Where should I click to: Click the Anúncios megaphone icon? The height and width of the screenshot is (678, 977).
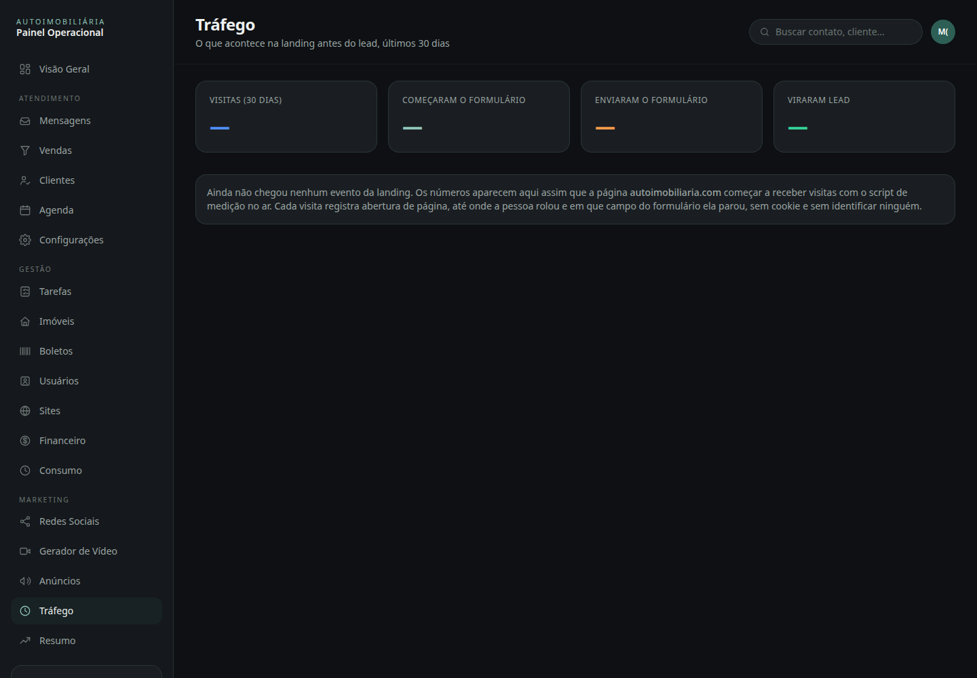(25, 581)
